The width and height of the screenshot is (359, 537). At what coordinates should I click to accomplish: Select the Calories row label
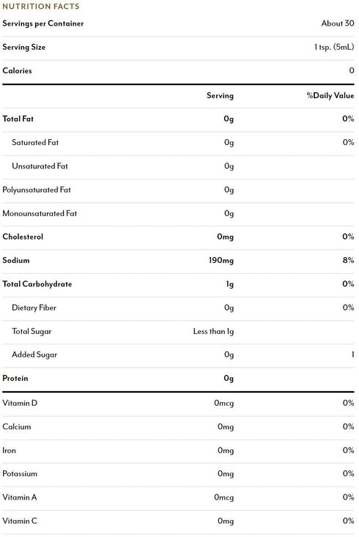tap(17, 70)
